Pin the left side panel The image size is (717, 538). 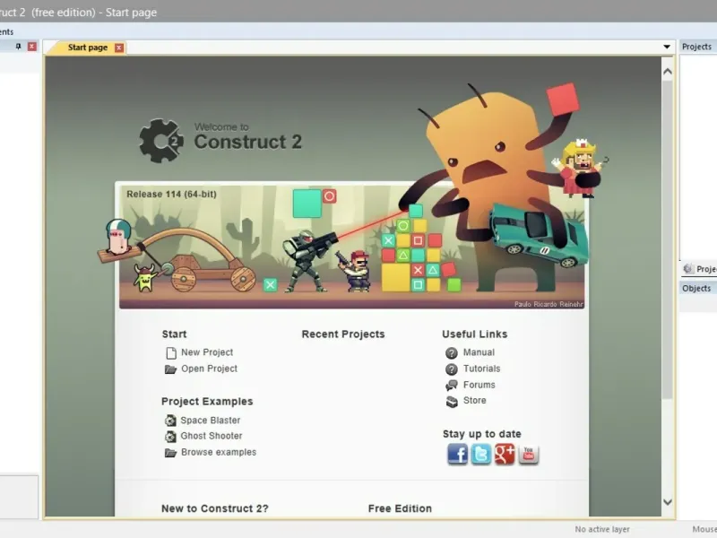[x=18, y=47]
